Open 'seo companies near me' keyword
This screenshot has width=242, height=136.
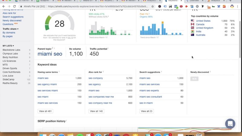pos(101,97)
